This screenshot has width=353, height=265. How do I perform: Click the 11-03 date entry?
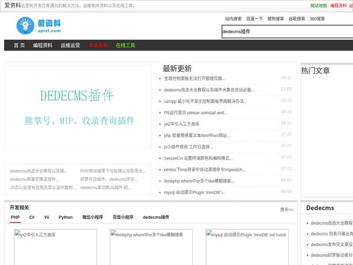(x=286, y=89)
